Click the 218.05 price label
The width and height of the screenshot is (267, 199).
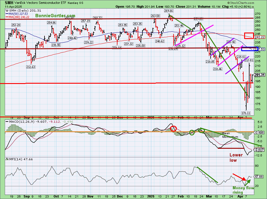click(210, 62)
